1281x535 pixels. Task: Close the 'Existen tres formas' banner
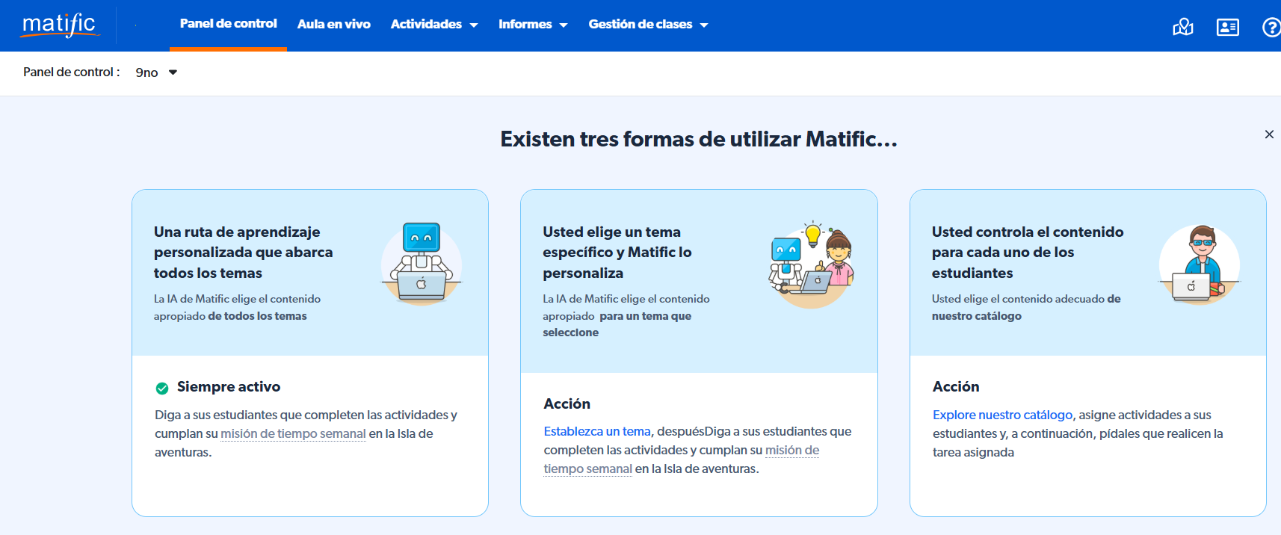[1269, 134]
